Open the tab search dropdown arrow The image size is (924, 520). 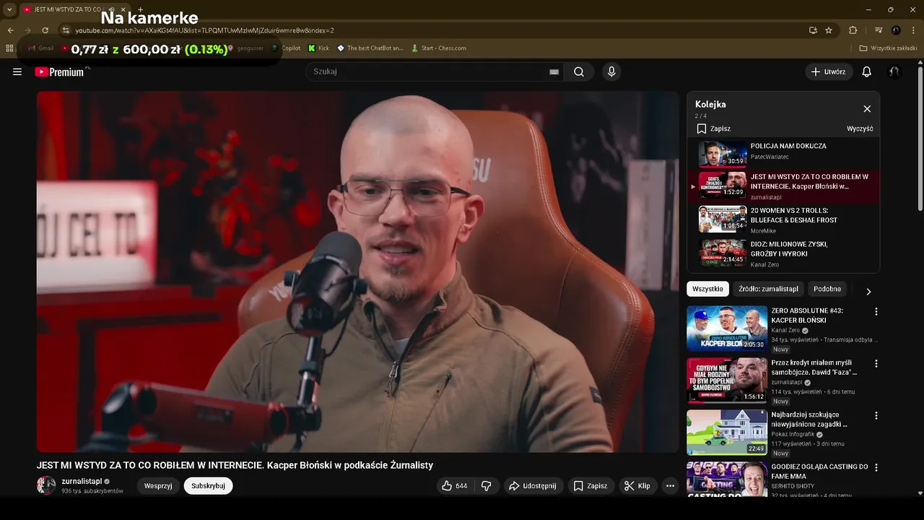pyautogui.click(x=9, y=9)
